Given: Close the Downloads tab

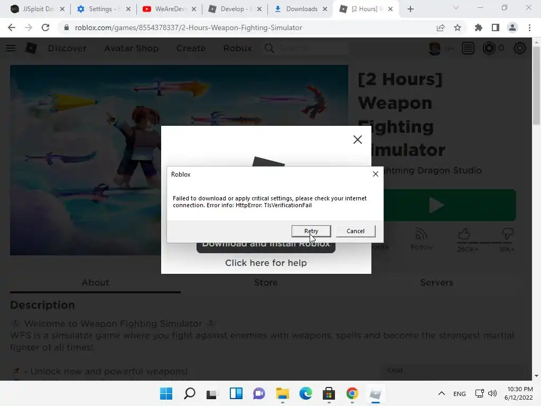Looking at the screenshot, I should (325, 9).
